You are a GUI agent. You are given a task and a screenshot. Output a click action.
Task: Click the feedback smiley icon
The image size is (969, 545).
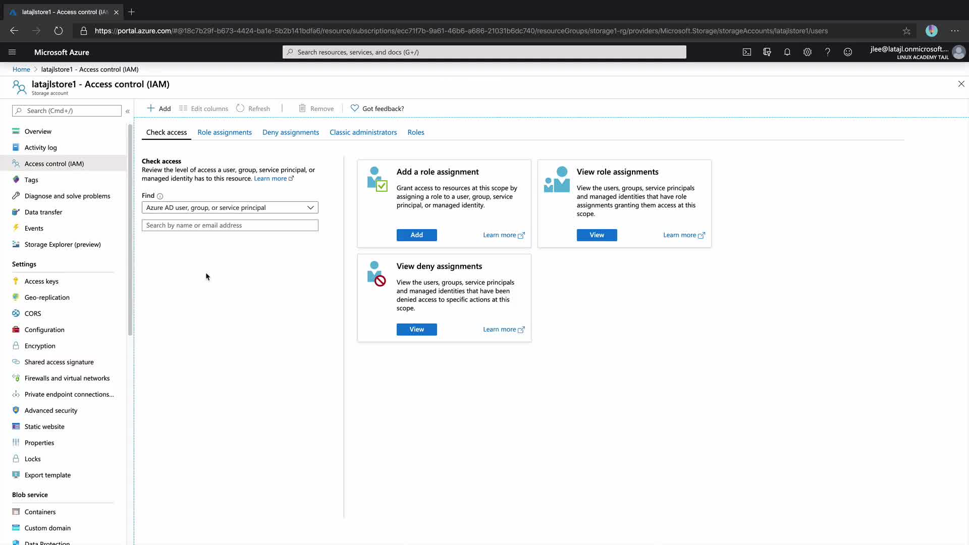[x=848, y=52]
